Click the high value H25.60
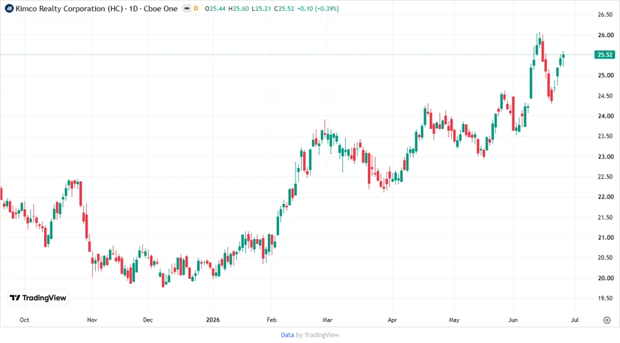Screen dimensions: 620x343 239,8
